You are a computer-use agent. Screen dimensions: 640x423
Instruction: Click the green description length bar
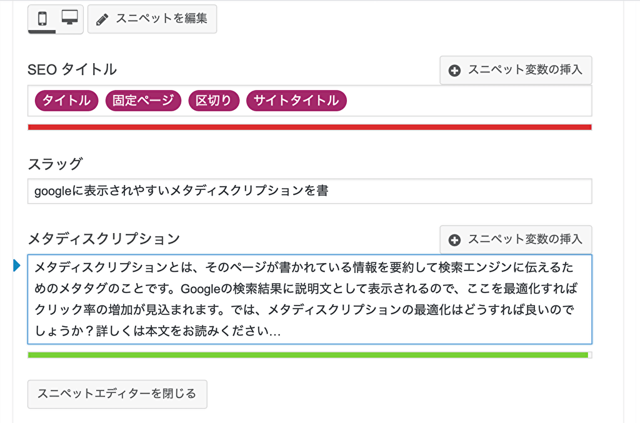tap(309, 356)
